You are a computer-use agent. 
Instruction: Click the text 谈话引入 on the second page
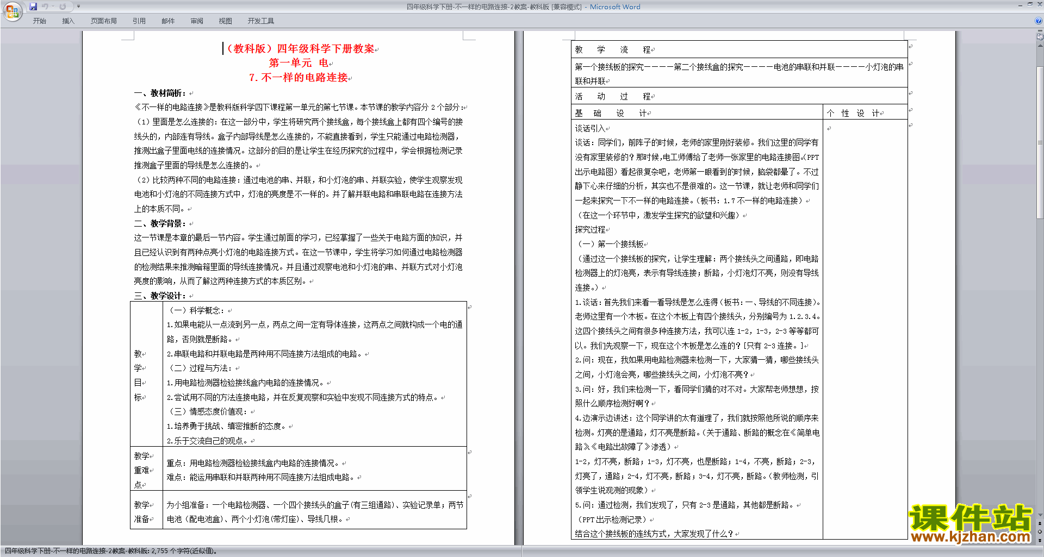pos(590,128)
